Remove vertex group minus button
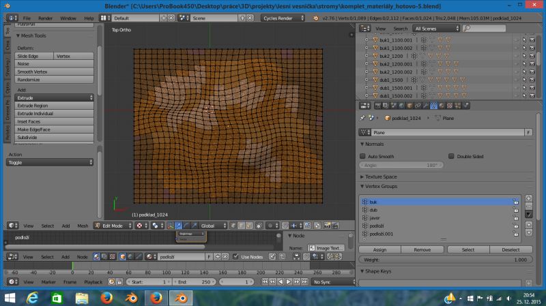Screen dimensions: 546x306 (528, 206)
